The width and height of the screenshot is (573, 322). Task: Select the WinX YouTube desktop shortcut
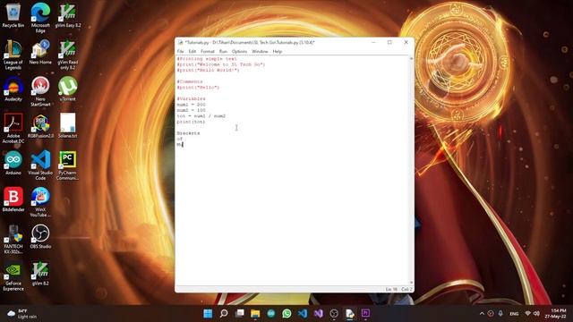(x=40, y=202)
